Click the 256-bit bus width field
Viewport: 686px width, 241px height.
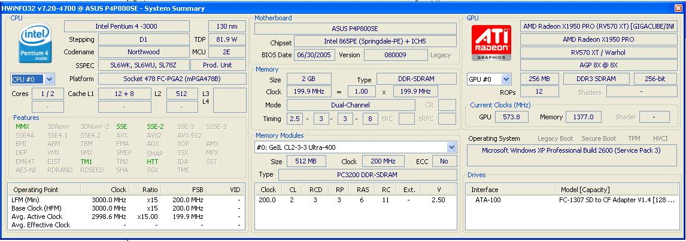pyautogui.click(x=655, y=79)
